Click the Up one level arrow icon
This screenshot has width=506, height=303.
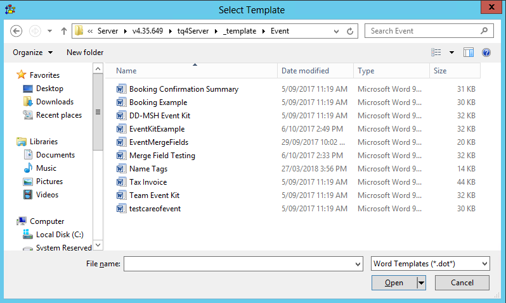click(64, 31)
